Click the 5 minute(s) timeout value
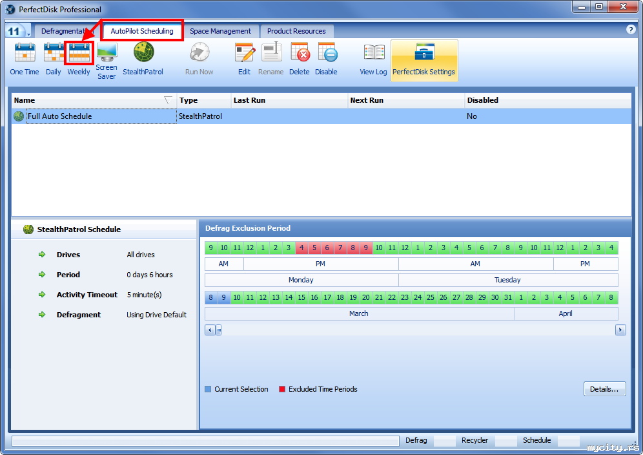The height and width of the screenshot is (455, 643). click(x=145, y=295)
